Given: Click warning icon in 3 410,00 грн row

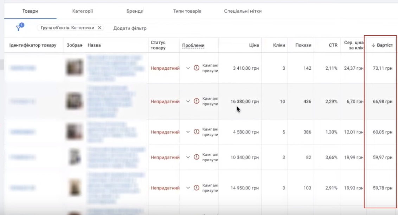Looking at the screenshot, I should tap(197, 68).
